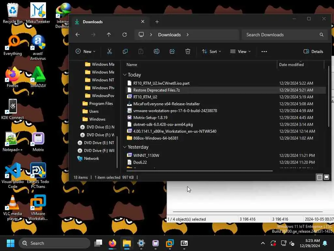Select Windows NT folder in navigation pane

tap(99, 80)
